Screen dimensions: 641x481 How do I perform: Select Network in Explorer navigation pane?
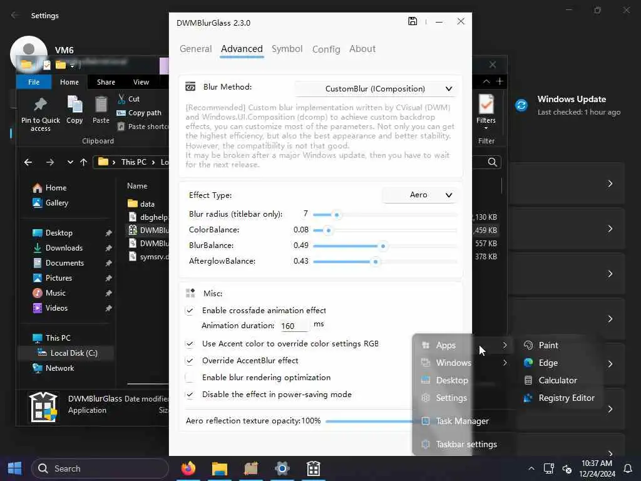pyautogui.click(x=54, y=368)
